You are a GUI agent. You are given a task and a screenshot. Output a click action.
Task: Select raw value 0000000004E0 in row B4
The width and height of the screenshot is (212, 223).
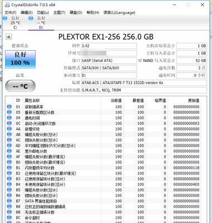(x=186, y=185)
